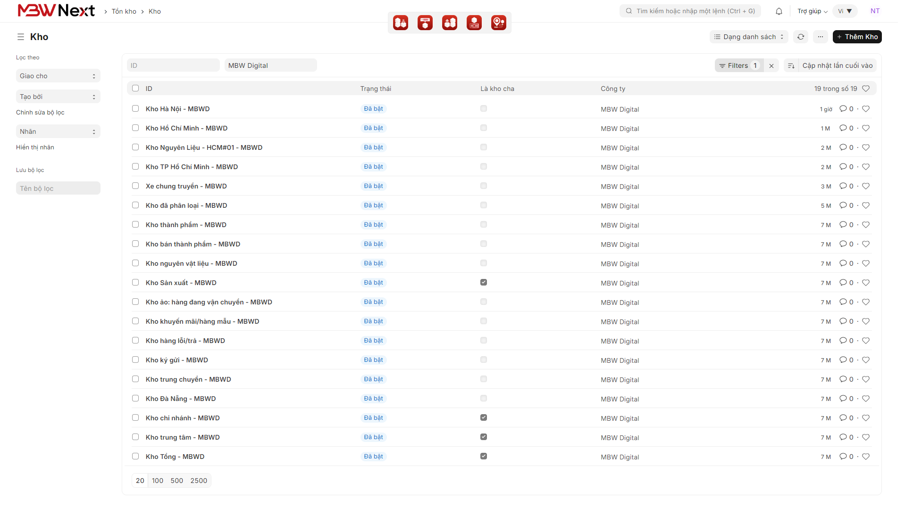
Task: Open the Giao cho filter dropdown
Action: click(58, 76)
